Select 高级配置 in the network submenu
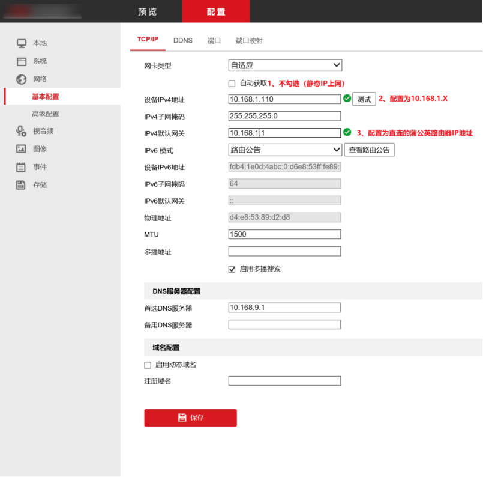Screen dimensions: 483x477 [x=46, y=114]
